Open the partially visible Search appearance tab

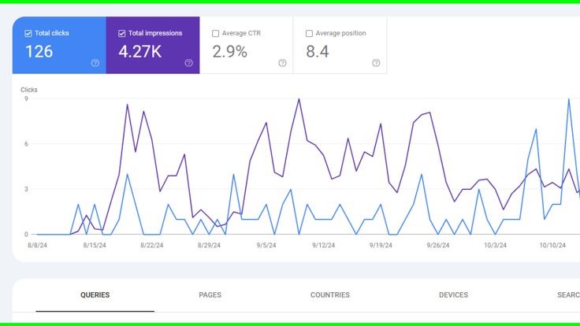(x=567, y=295)
